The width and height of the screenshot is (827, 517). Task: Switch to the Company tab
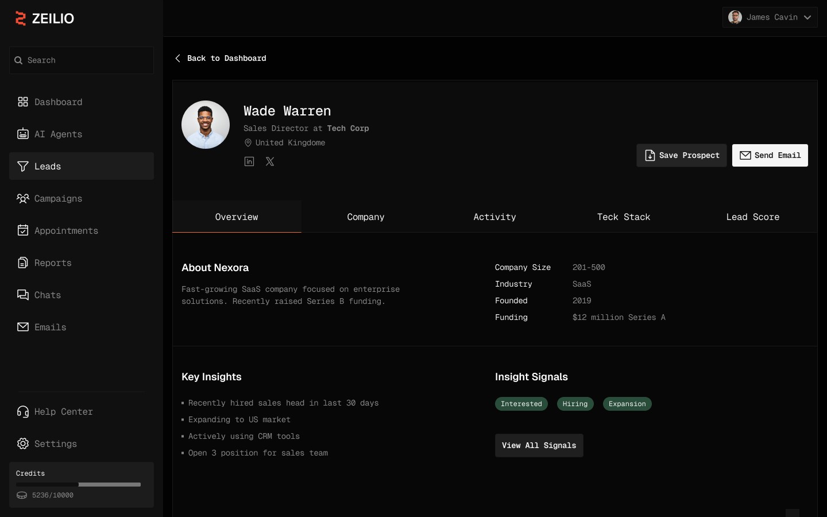pos(366,217)
